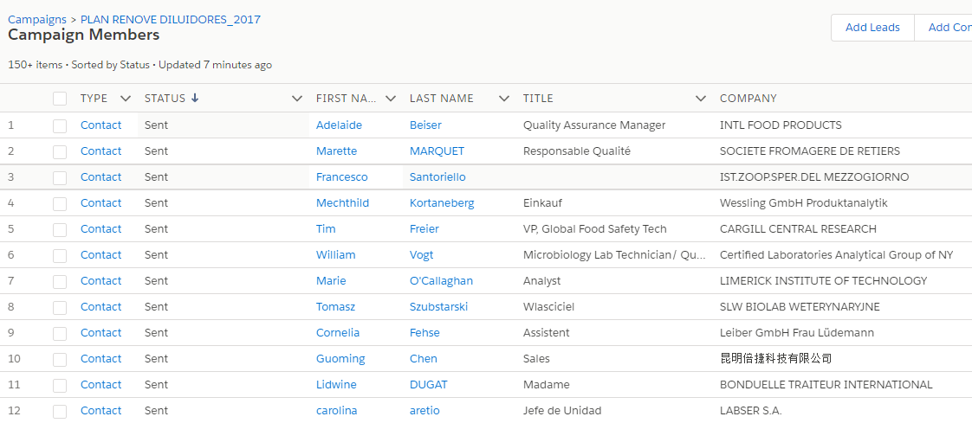Open first name Guoming link
The image size is (972, 423).
pos(340,359)
